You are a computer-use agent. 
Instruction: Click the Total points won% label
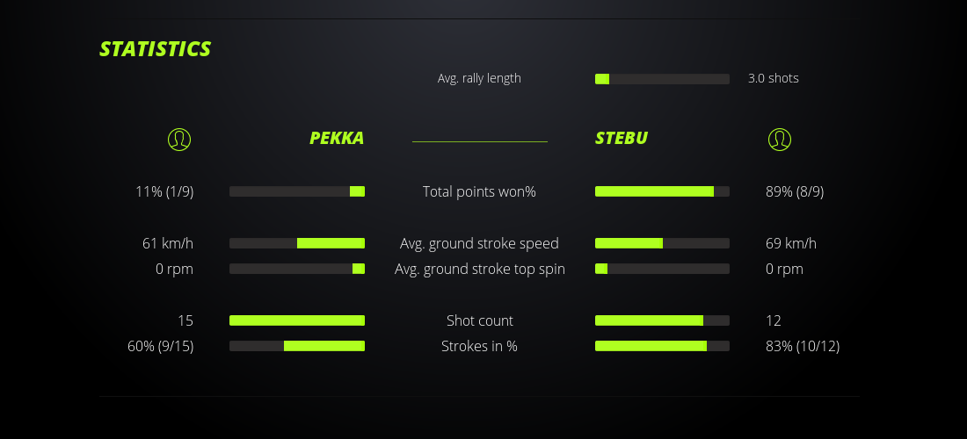point(479,191)
